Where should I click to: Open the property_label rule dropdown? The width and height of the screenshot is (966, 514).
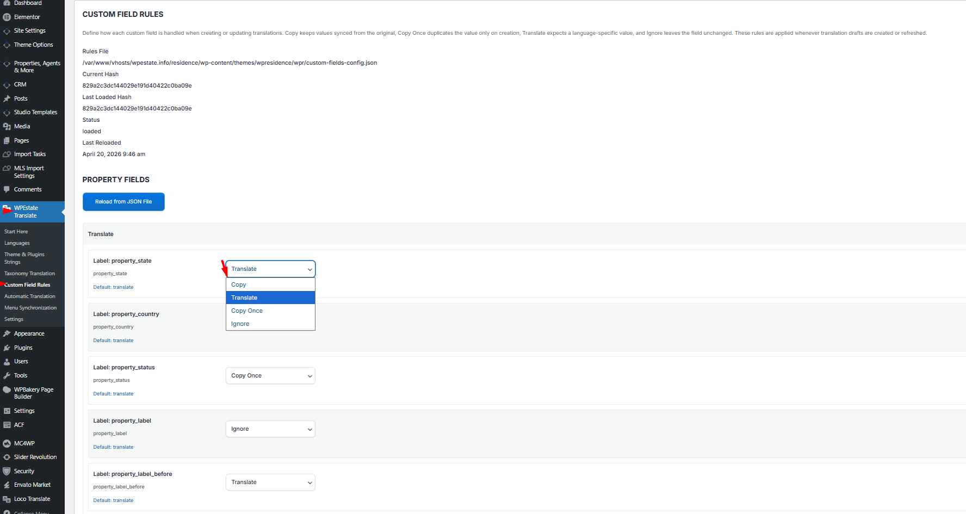270,429
